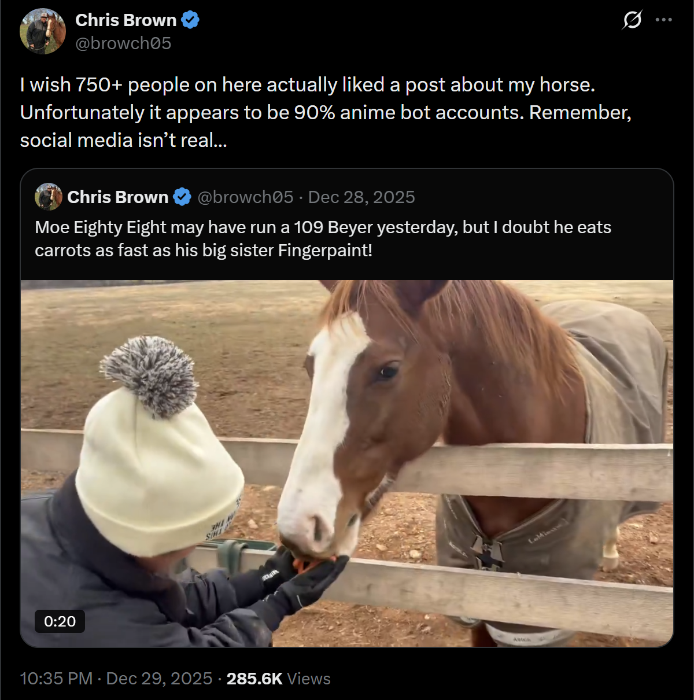Click the 0:20 video duration badge

tap(60, 621)
